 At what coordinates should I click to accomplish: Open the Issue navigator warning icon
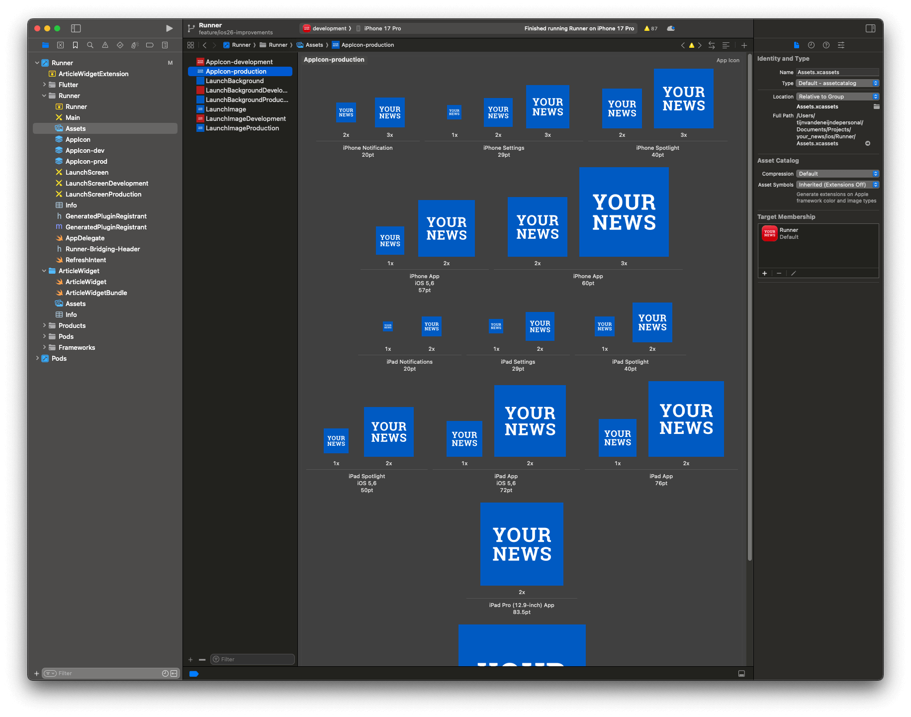(105, 45)
